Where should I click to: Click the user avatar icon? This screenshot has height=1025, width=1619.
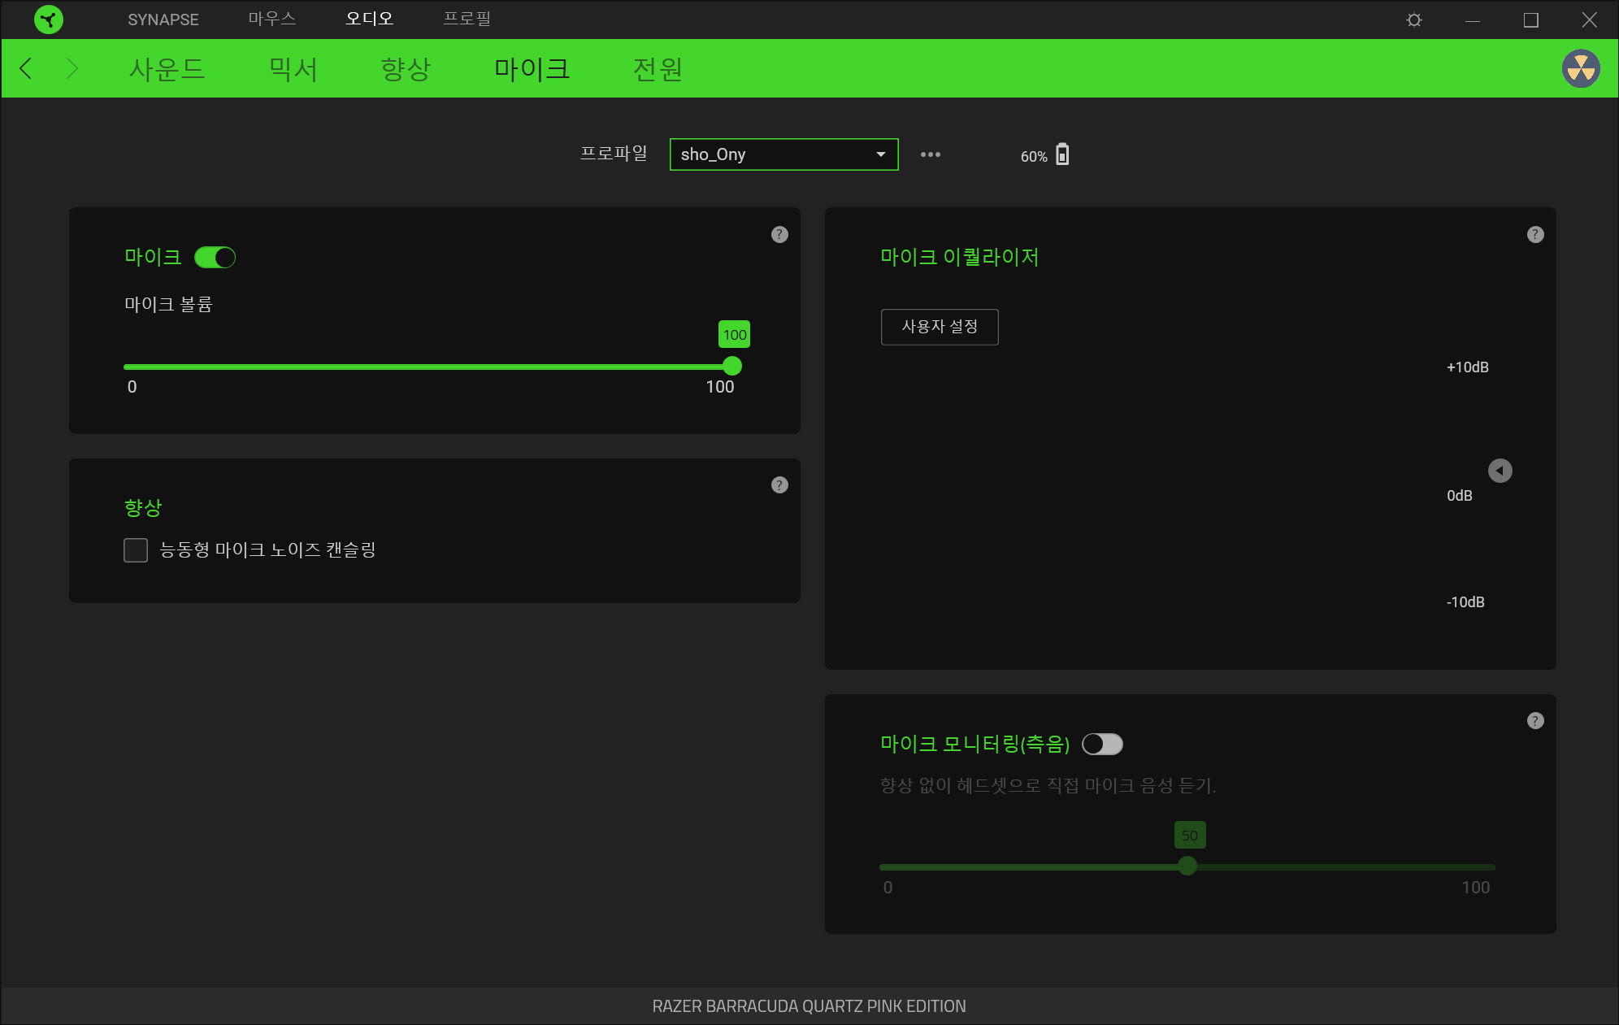pyautogui.click(x=1580, y=68)
